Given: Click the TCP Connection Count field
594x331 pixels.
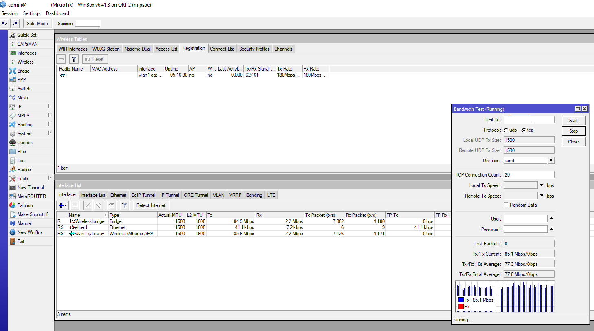Looking at the screenshot, I should coord(529,174).
